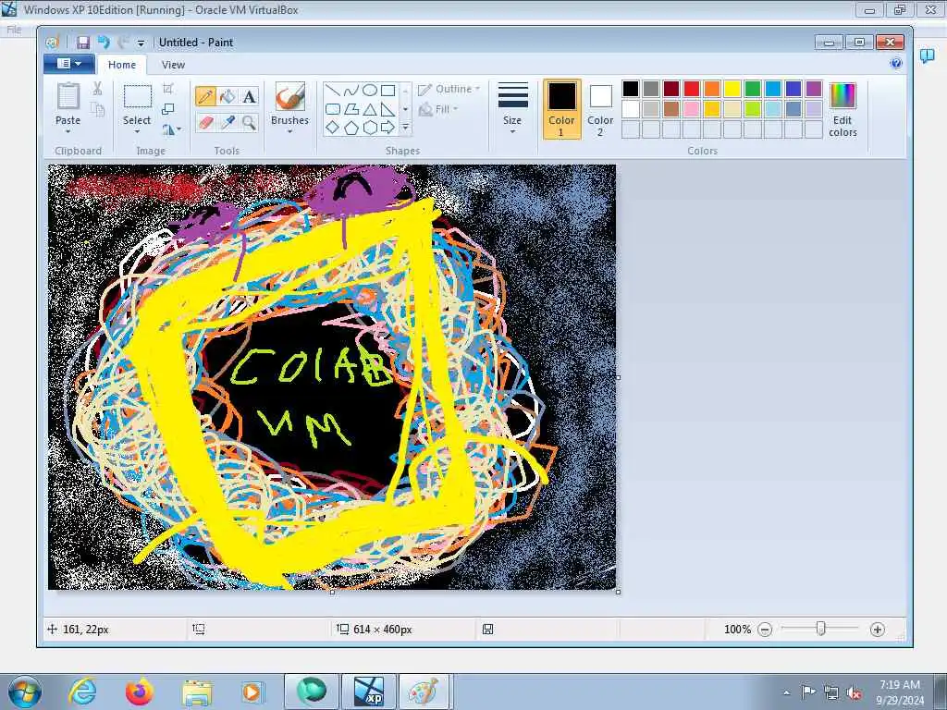Image resolution: width=947 pixels, height=710 pixels.
Task: Choose the Oval shape
Action: pyautogui.click(x=370, y=91)
